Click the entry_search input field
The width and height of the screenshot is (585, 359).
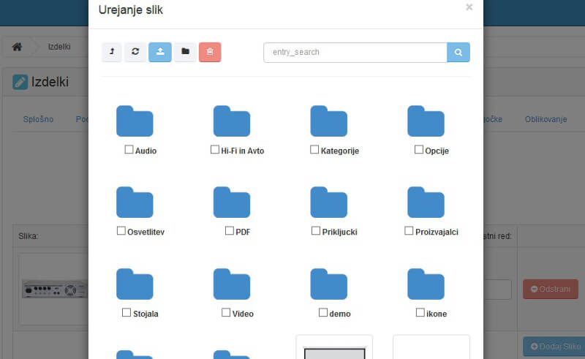point(355,53)
